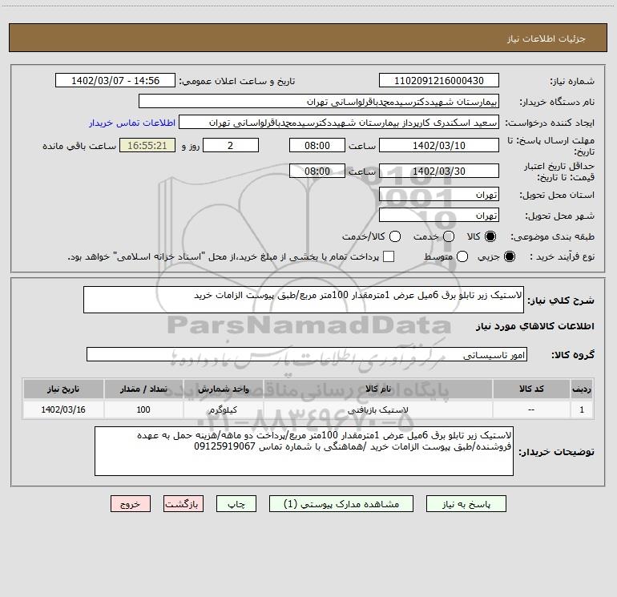Click the quantity cell showing 100

click(x=143, y=409)
